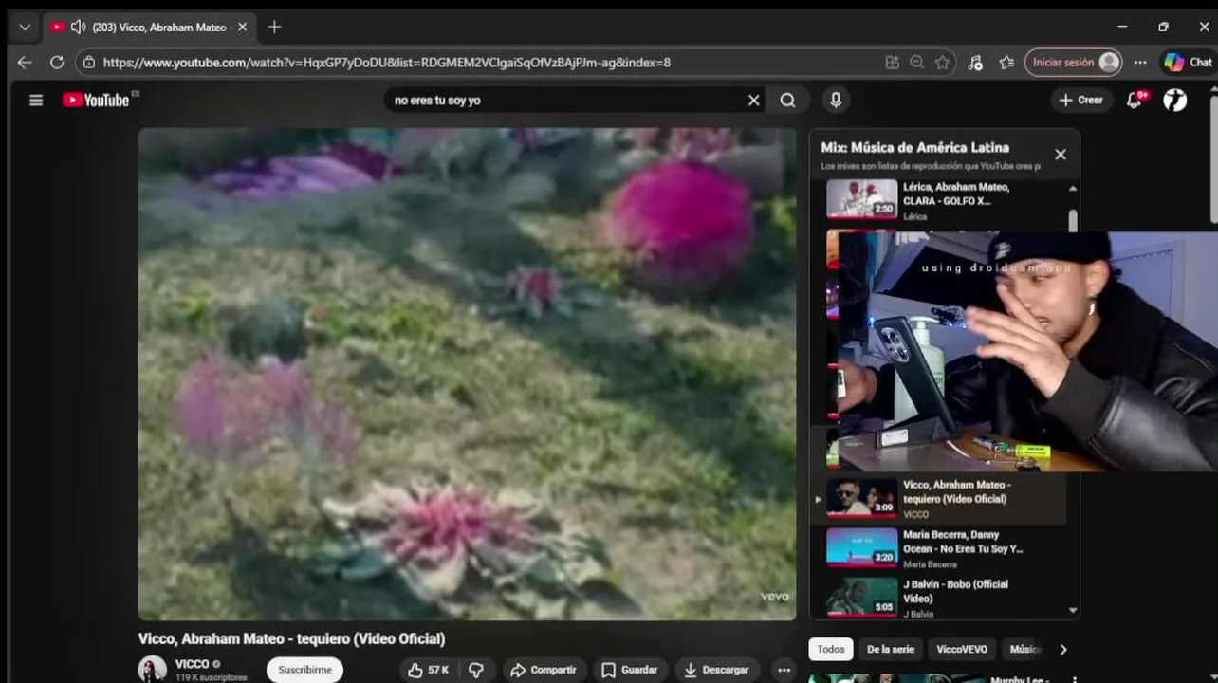The image size is (1218, 683).
Task: Open VICCO channel avatar
Action: [x=152, y=670]
